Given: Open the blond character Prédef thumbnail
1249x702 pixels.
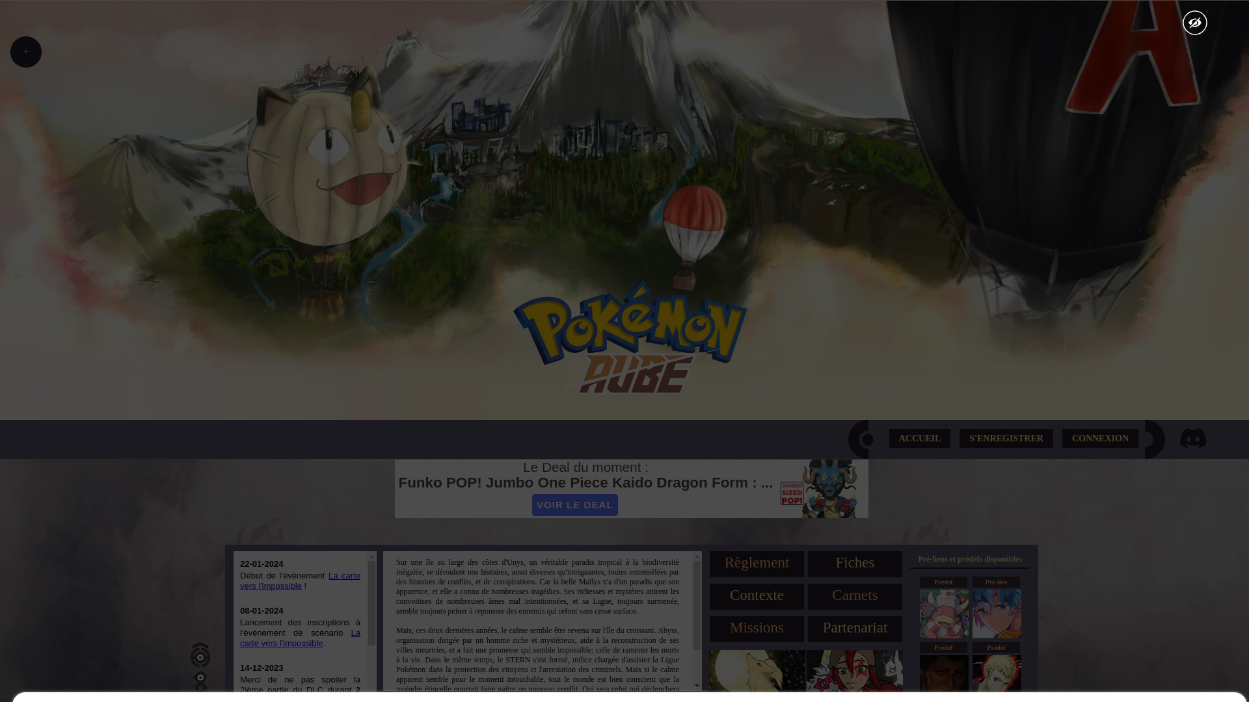Looking at the screenshot, I should pyautogui.click(x=997, y=673).
